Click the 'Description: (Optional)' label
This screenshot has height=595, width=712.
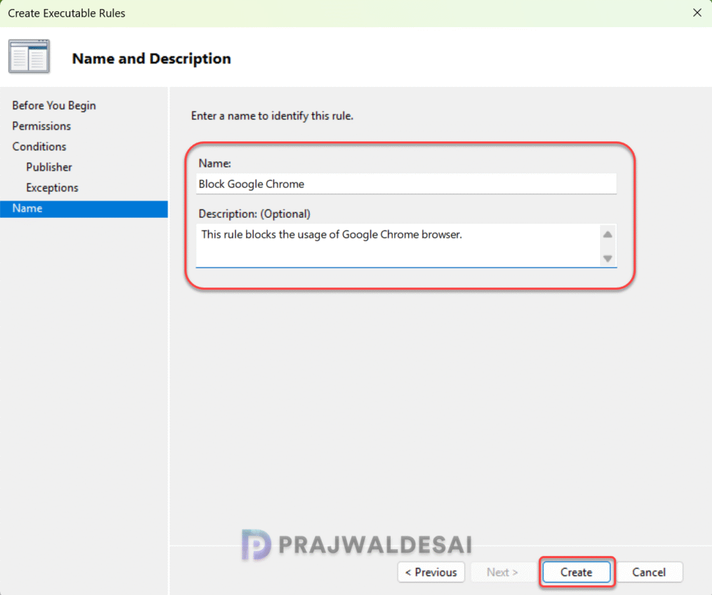[254, 214]
